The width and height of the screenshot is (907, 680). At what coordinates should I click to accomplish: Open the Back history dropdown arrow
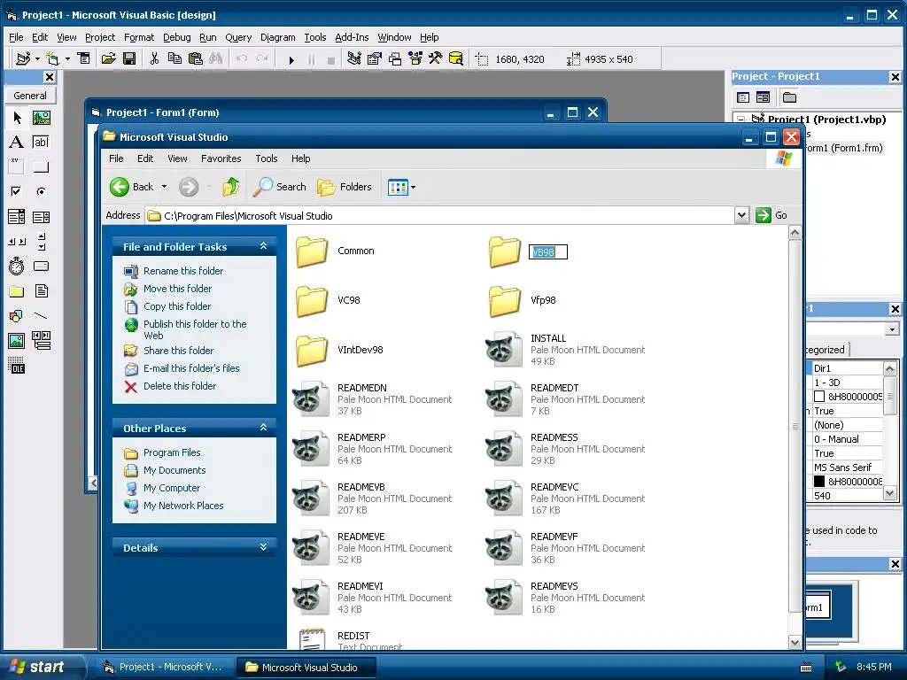pyautogui.click(x=164, y=187)
